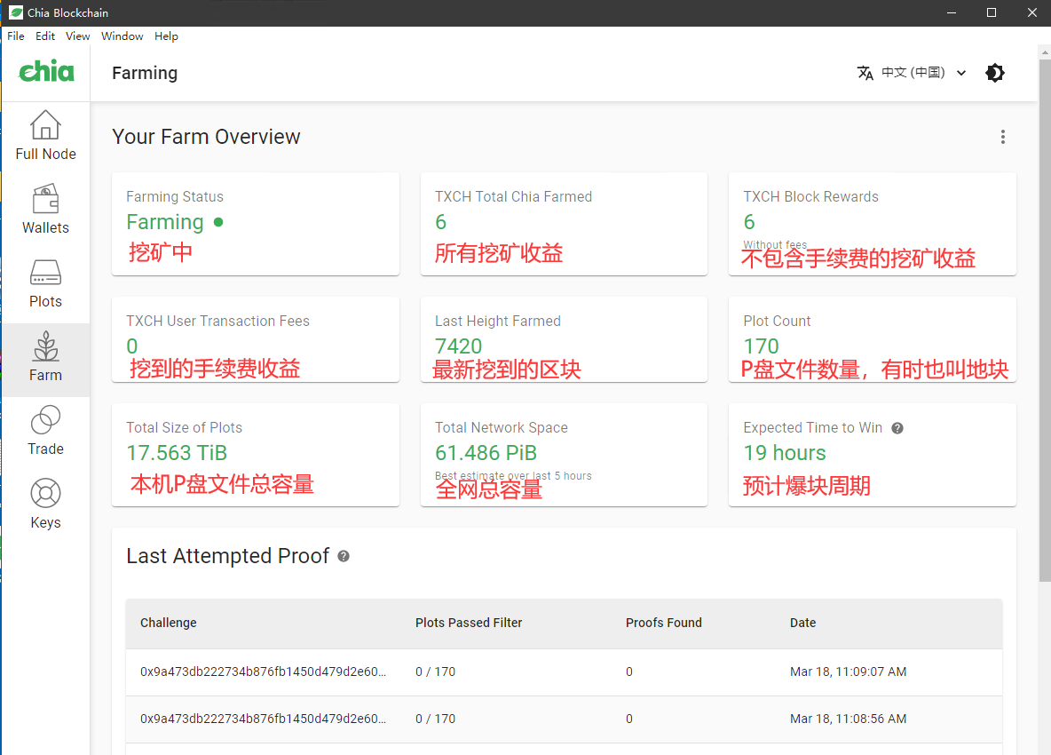Click the 19 hours value
This screenshot has width=1051, height=755.
(784, 453)
